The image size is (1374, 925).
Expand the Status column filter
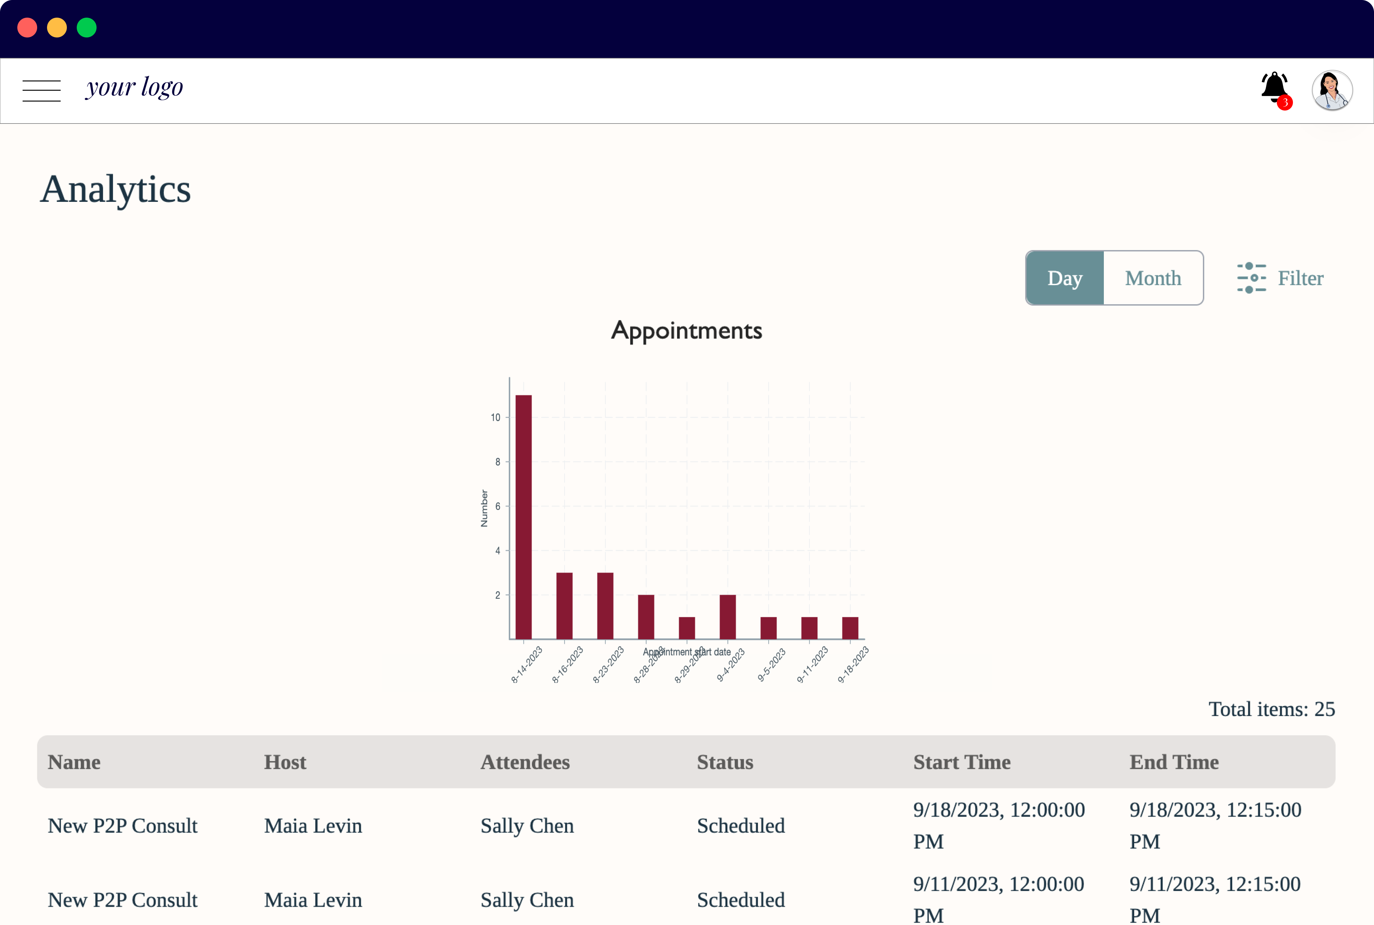pyautogui.click(x=725, y=763)
